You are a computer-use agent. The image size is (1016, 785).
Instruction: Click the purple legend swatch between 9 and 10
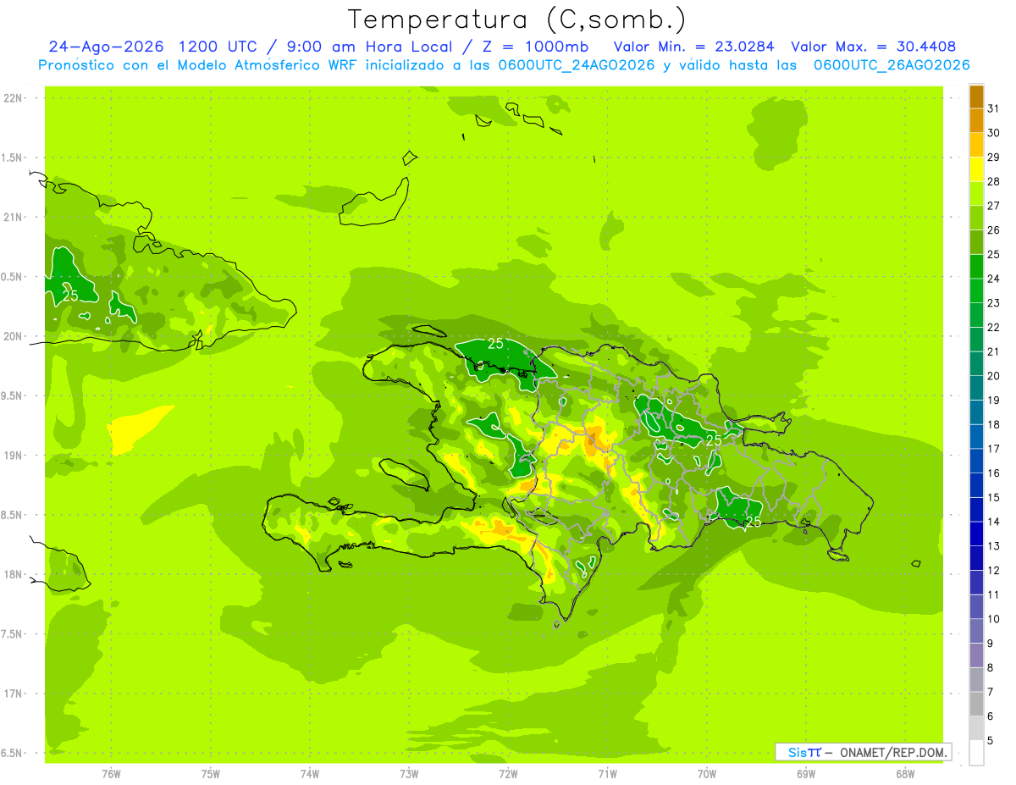pyautogui.click(x=976, y=631)
